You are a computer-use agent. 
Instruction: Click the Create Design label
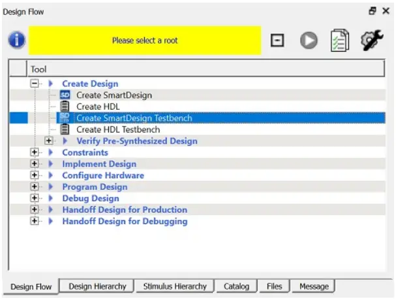click(x=90, y=84)
